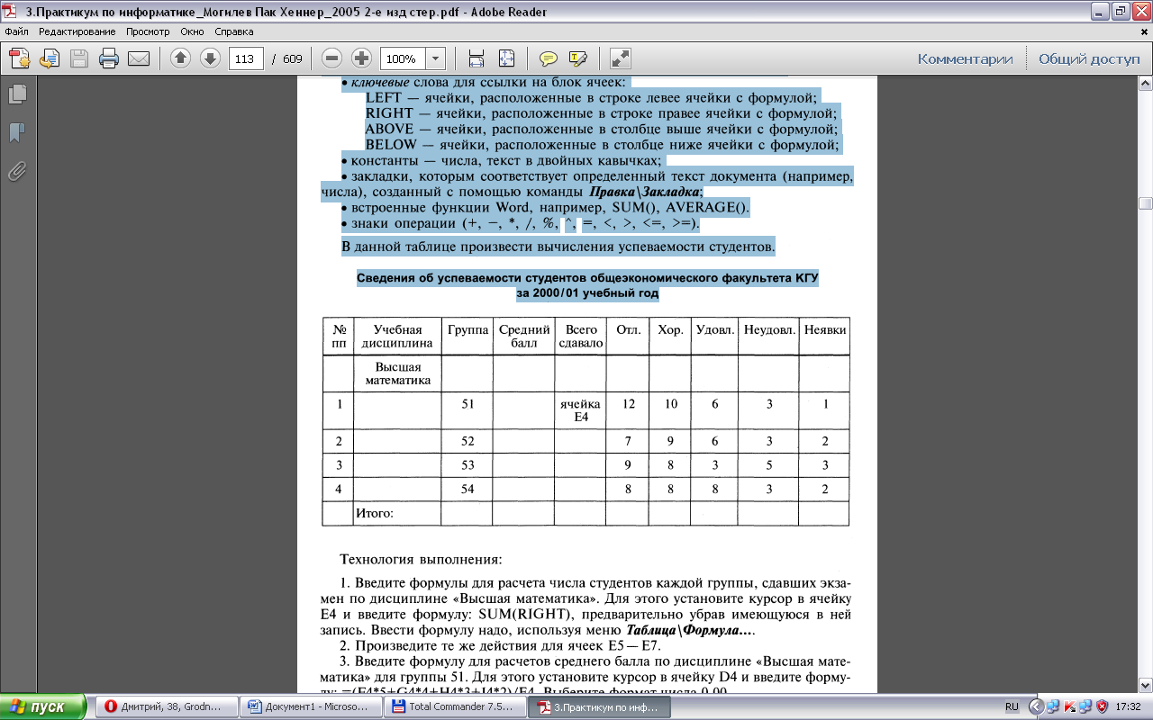
Task: Click the Учебная дисциплина column header
Action: coord(397,336)
